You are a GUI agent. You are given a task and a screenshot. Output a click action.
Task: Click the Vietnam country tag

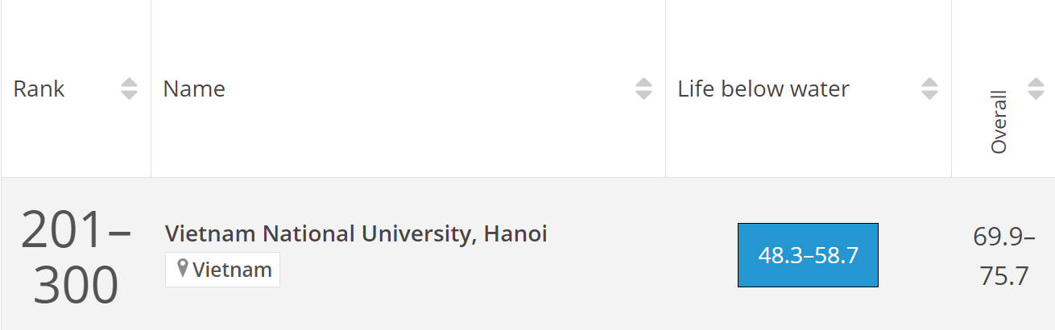[230, 270]
